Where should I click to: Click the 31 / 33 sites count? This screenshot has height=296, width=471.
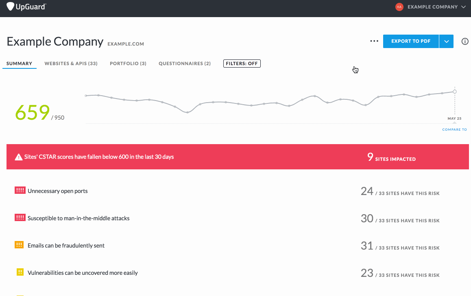point(400,246)
